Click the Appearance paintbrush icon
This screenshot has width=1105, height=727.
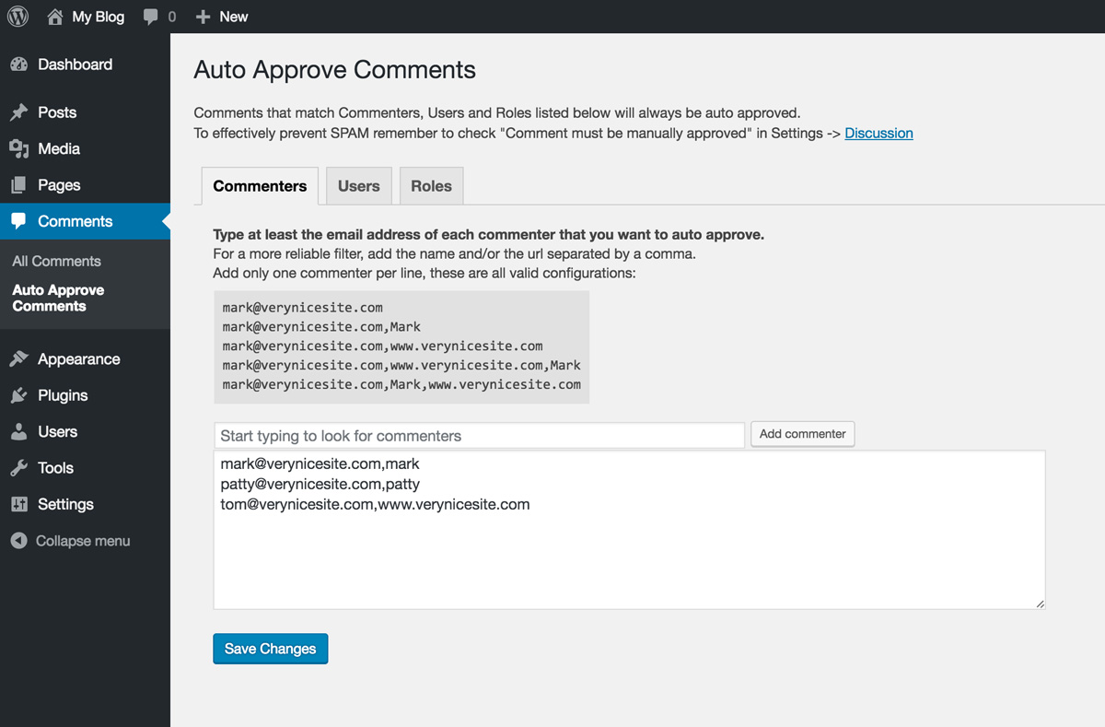18,359
